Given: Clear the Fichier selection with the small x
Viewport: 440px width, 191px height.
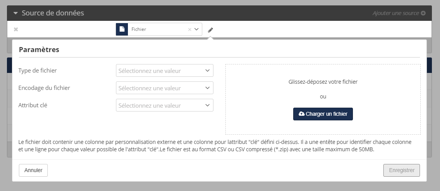Looking at the screenshot, I should click(x=189, y=29).
